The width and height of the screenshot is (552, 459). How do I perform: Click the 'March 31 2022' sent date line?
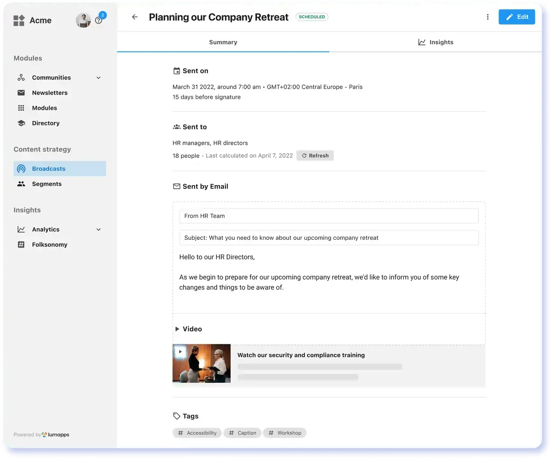[267, 87]
